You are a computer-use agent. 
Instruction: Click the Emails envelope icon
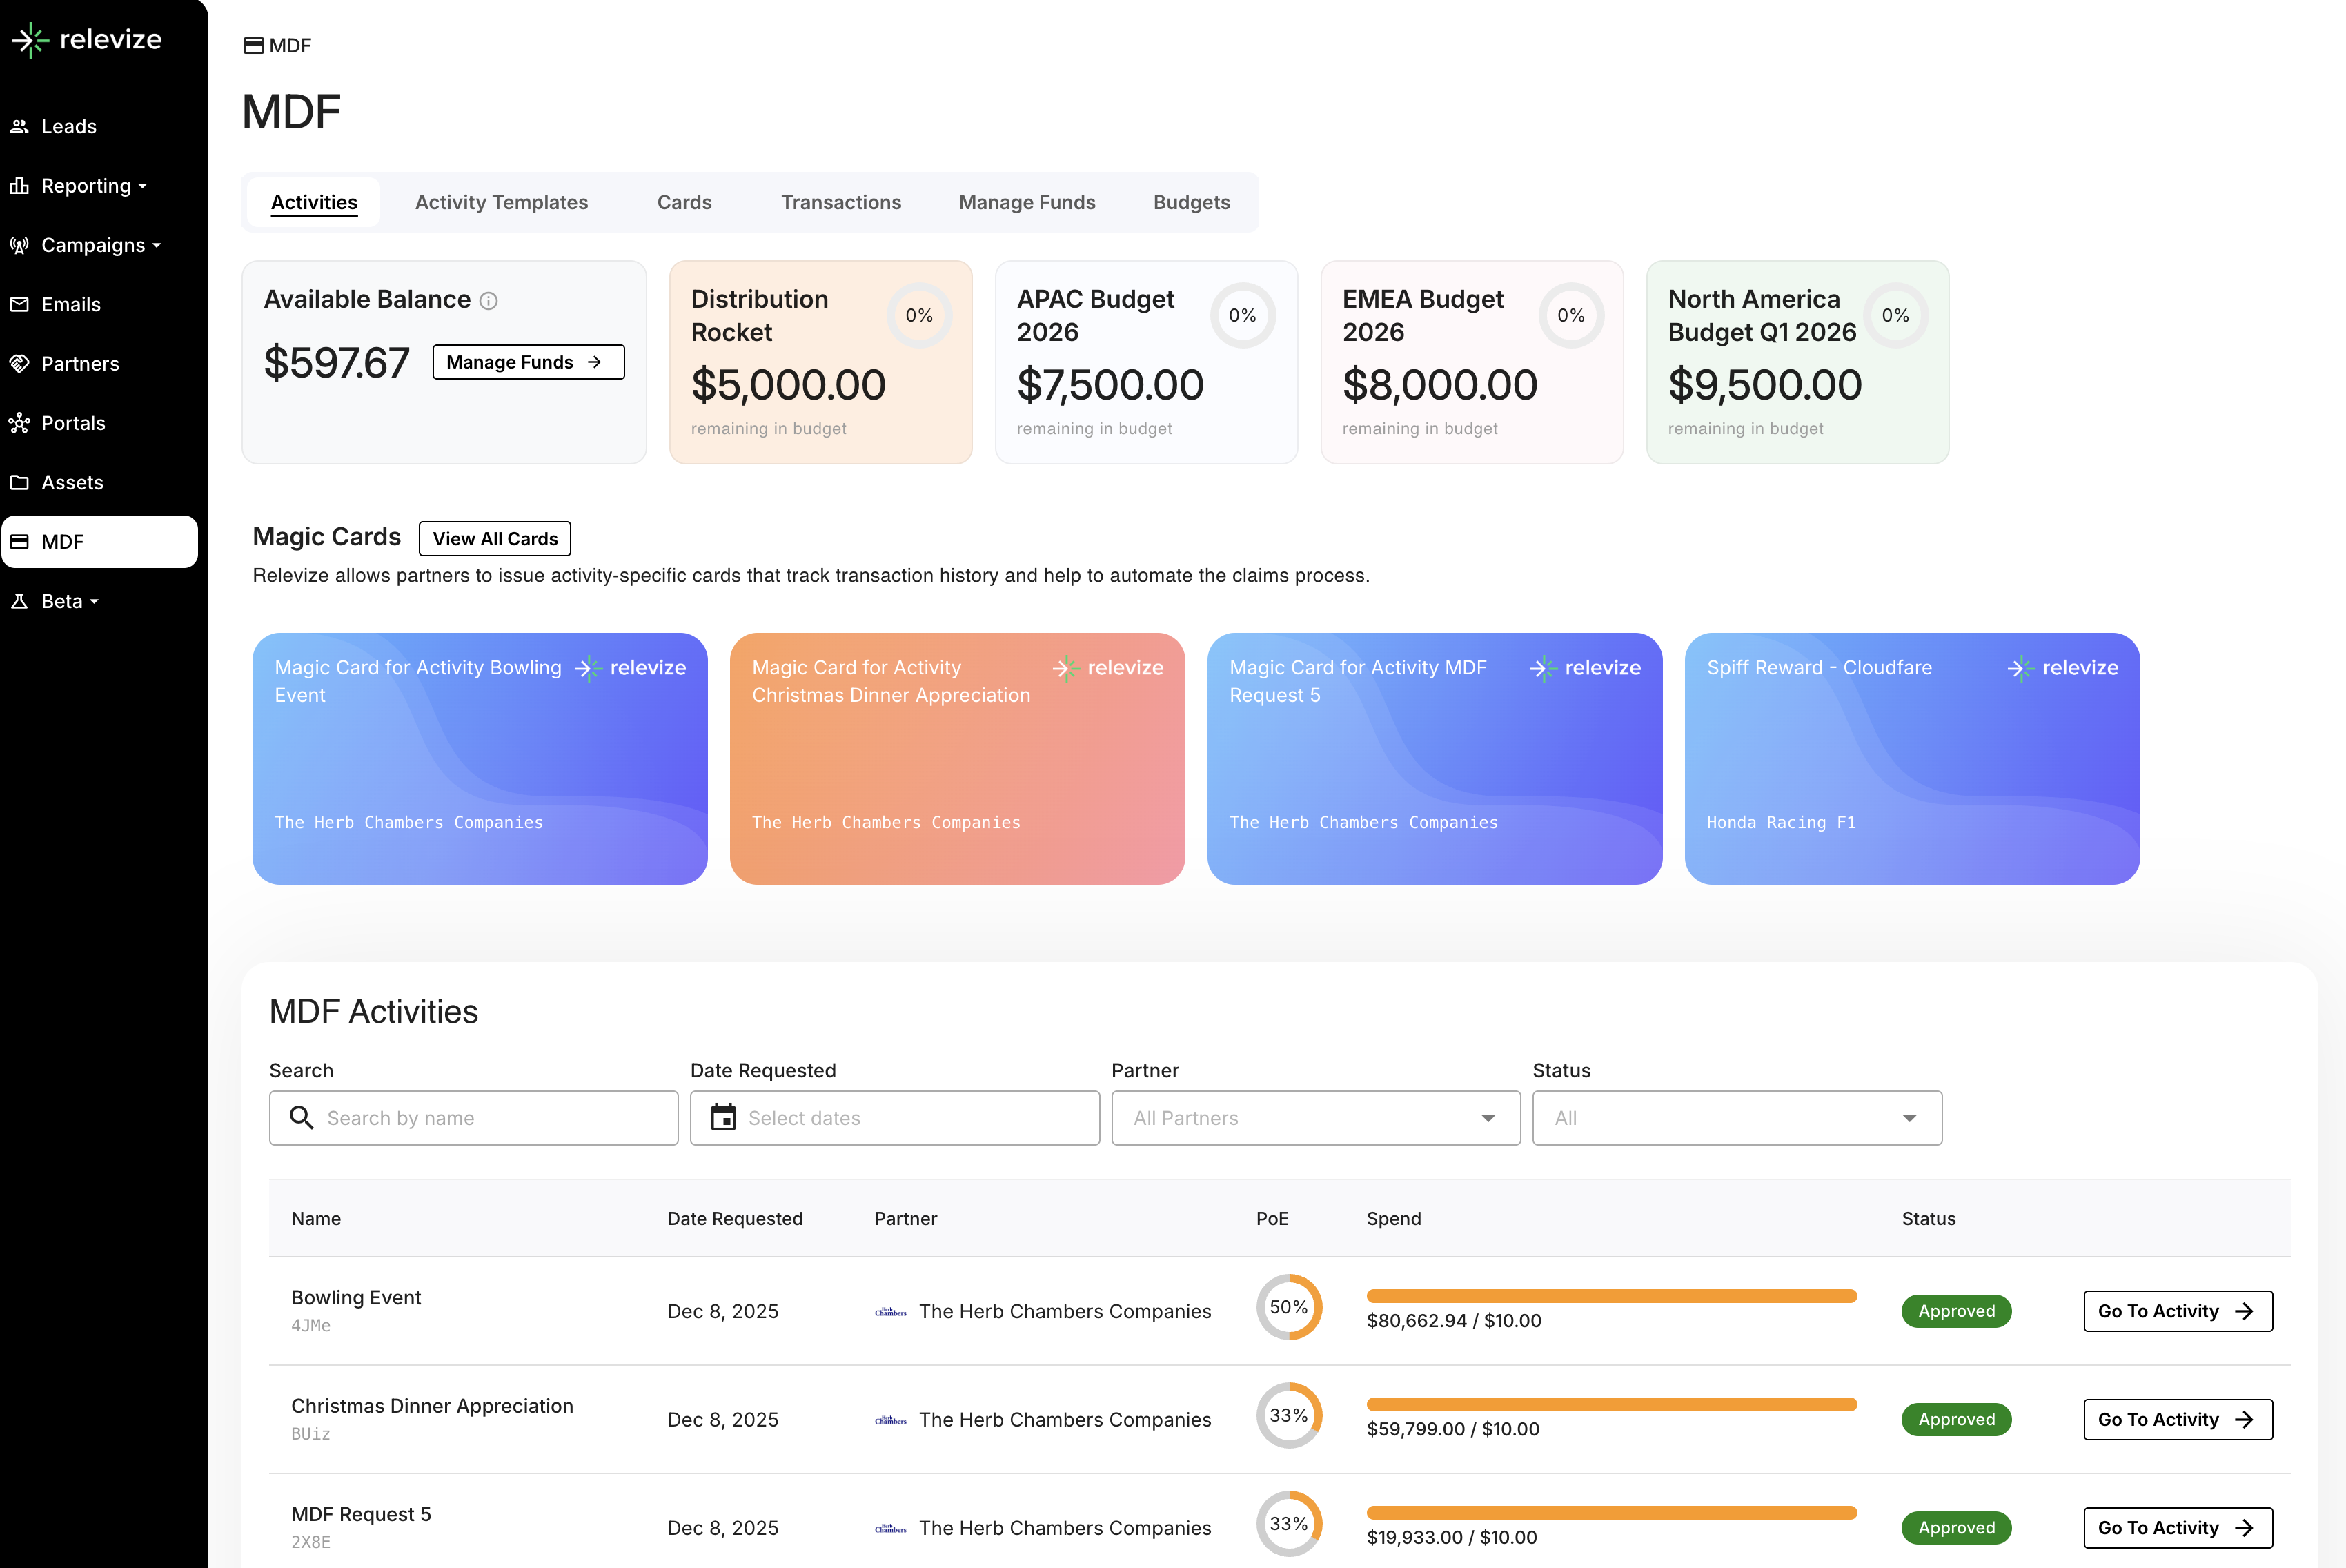pyautogui.click(x=19, y=304)
